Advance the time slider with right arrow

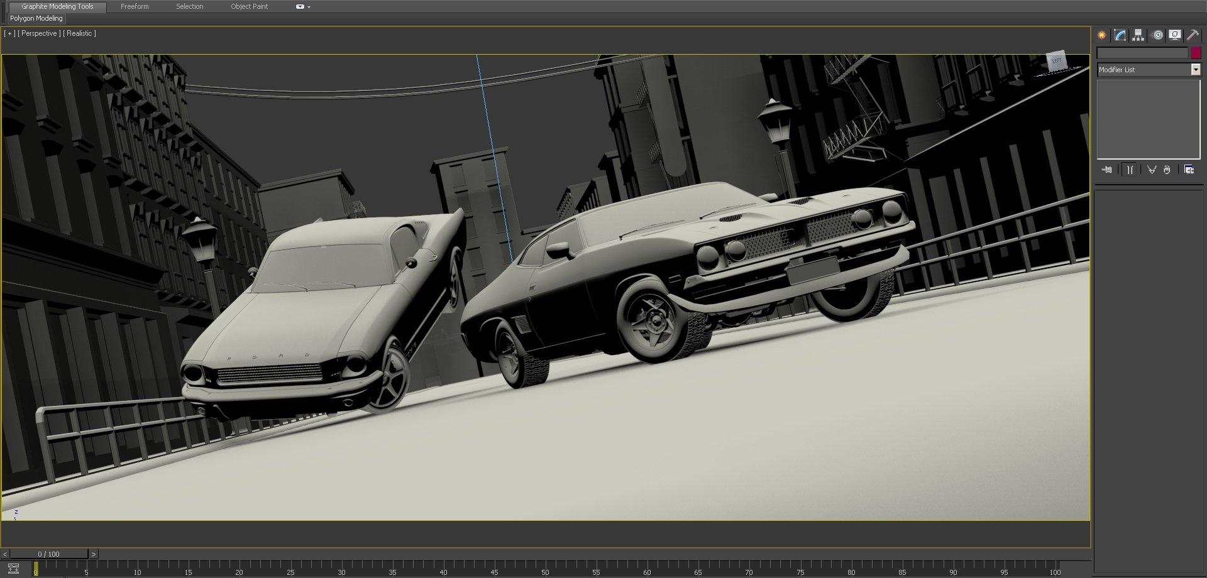click(x=93, y=554)
